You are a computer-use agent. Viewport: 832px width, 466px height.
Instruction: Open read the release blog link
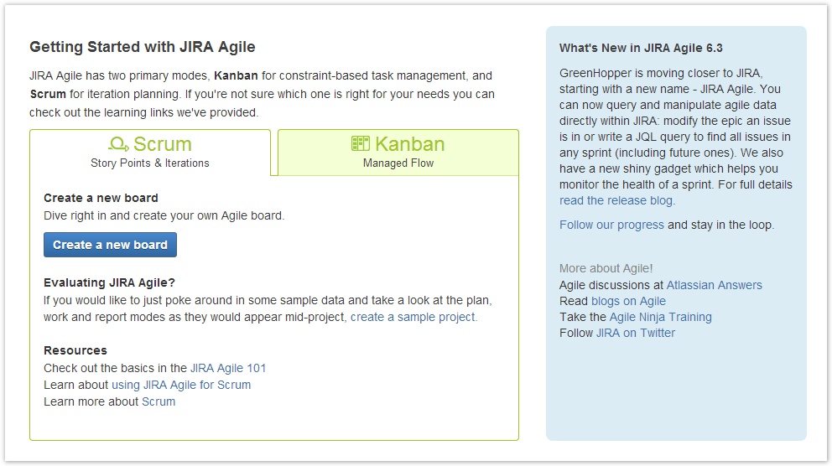click(616, 200)
